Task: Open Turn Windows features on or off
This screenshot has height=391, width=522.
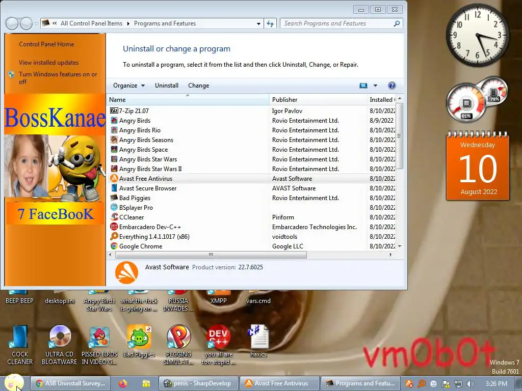Action: (58, 78)
